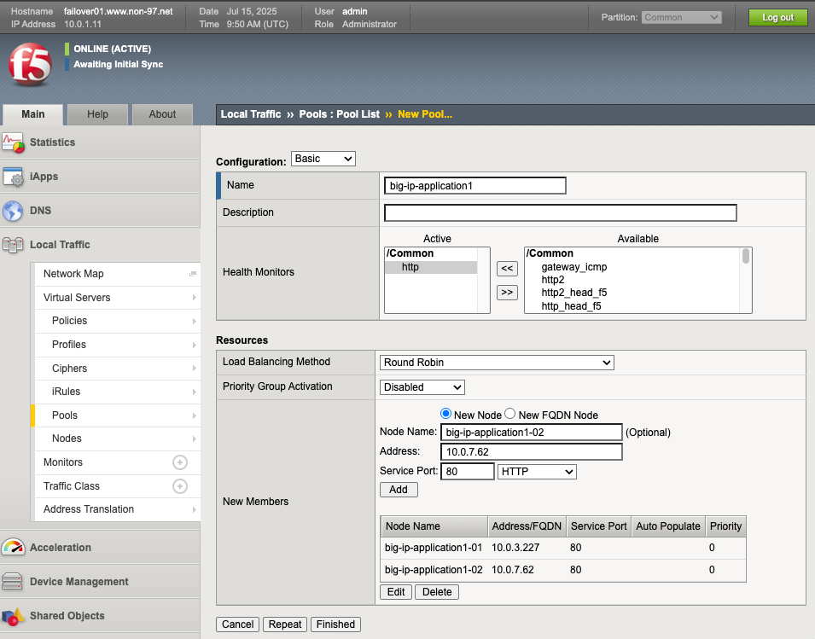Viewport: 815px width, 639px height.
Task: Select http2_head_f5 in Available monitors
Action: 573,293
